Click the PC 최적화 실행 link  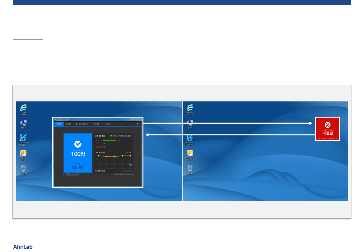point(127,170)
